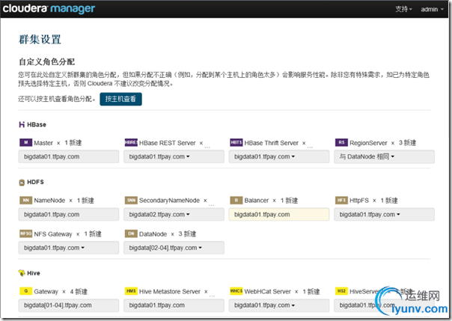The image size is (452, 321).
Task: Click the 自定义角色分配 heading
Action: [x=46, y=61]
